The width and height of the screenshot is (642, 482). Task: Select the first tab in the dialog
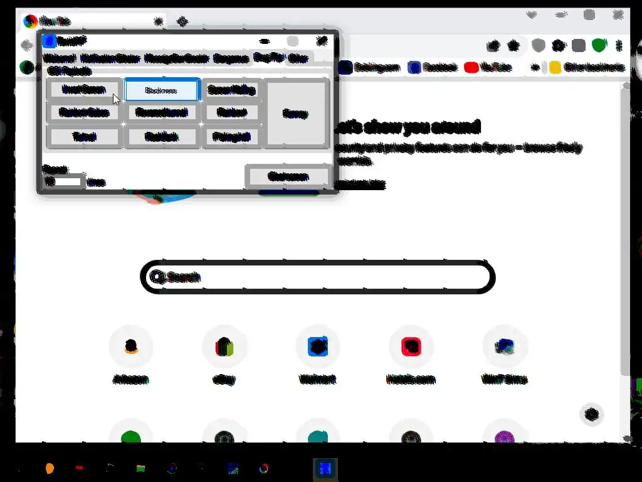[x=60, y=58]
